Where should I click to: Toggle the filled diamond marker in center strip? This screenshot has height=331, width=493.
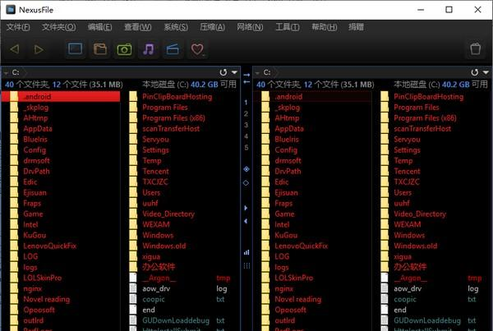[x=246, y=168]
